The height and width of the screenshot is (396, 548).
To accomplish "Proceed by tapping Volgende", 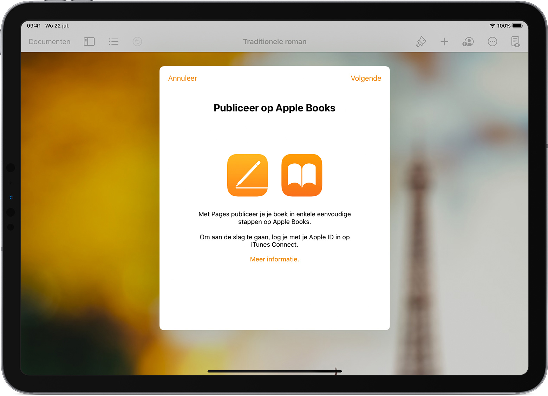I will pyautogui.click(x=366, y=78).
